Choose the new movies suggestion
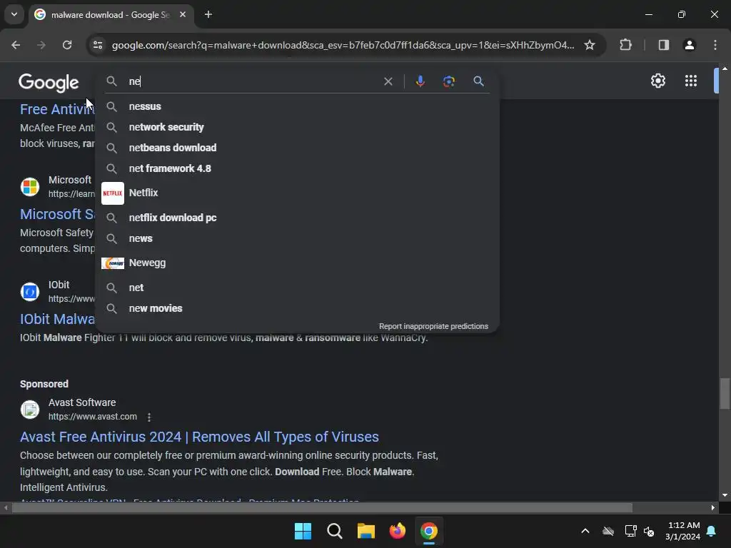 298,308
